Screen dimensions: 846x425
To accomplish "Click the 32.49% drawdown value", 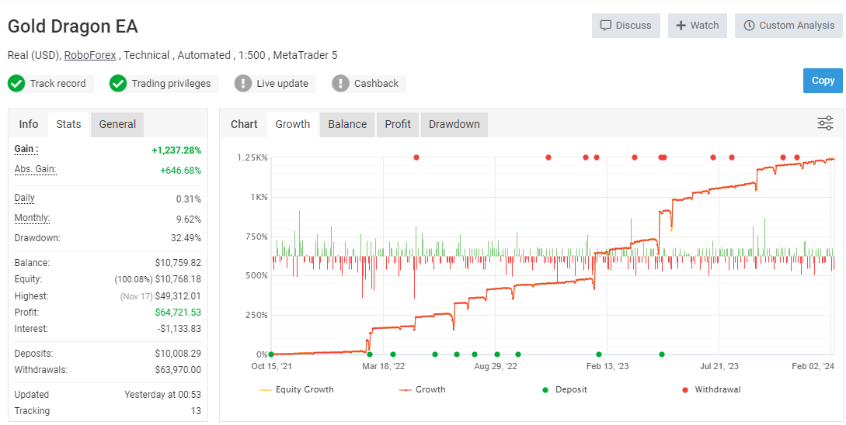I will (x=186, y=238).
